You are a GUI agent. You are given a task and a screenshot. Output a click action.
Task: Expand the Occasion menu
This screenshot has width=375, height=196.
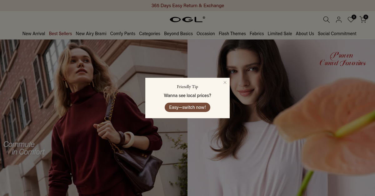click(206, 34)
